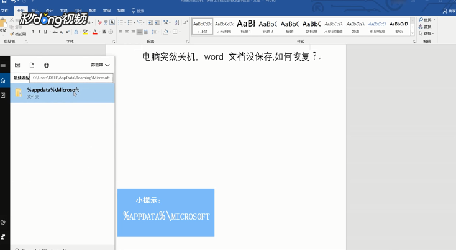Open the Insert ribbon tab
Image resolution: width=456 pixels, height=250 pixels.
click(35, 11)
